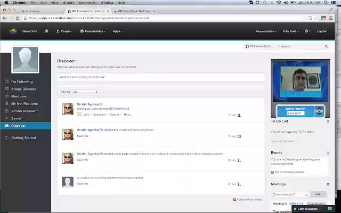
Task: Click the Add to Personal Calendar icon
Action: [x=272, y=172]
